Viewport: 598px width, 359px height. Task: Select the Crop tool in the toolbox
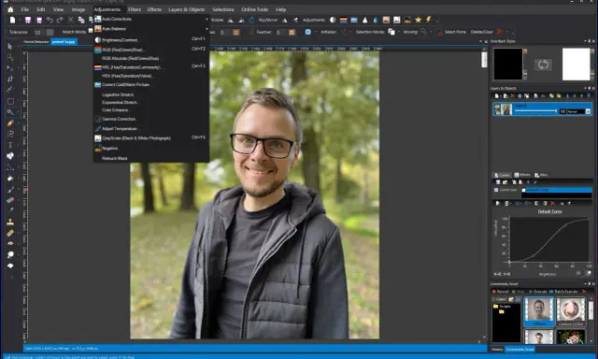(10, 79)
